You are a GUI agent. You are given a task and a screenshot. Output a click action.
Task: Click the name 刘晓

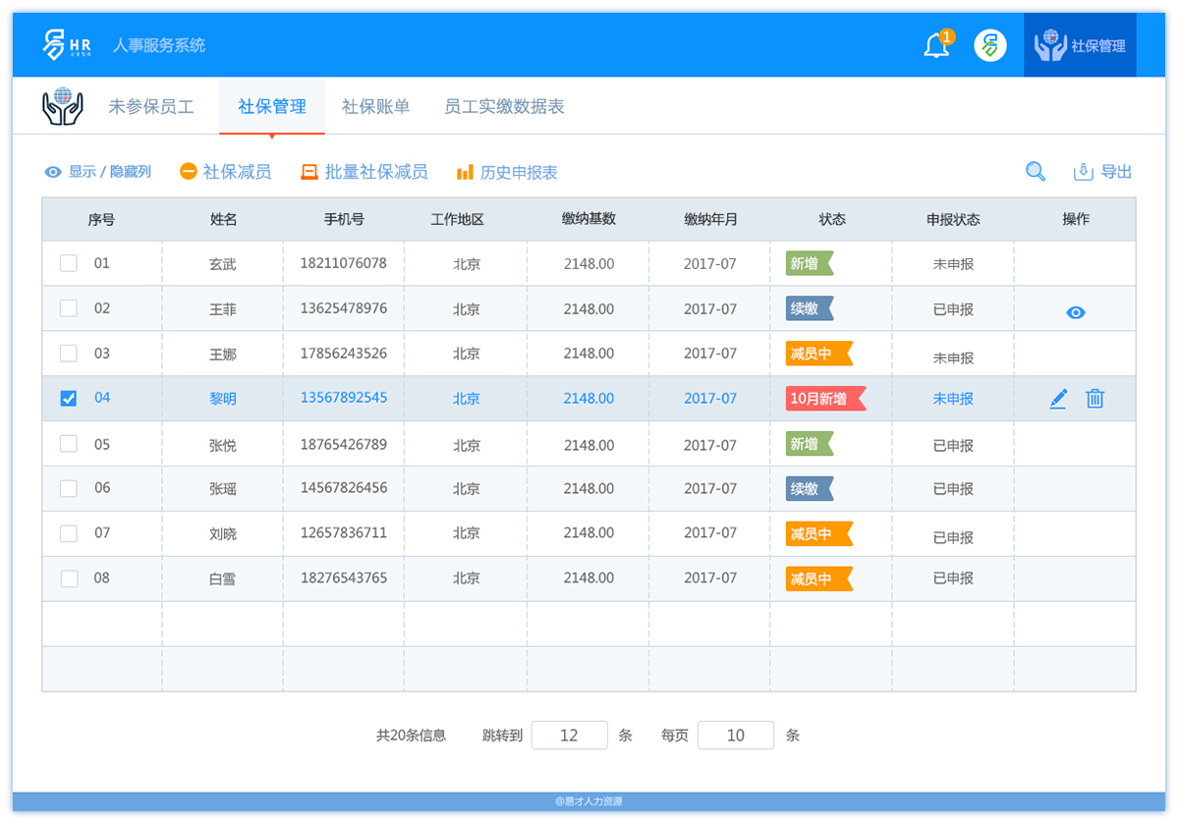pos(223,534)
